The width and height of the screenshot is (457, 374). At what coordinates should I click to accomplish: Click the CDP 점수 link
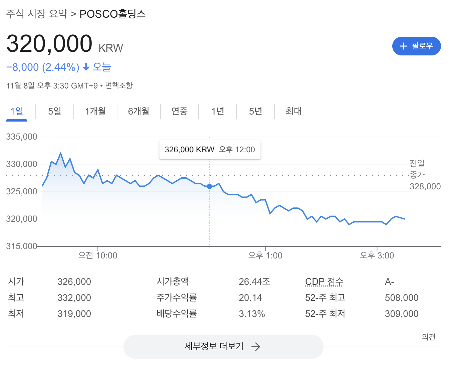point(324,282)
